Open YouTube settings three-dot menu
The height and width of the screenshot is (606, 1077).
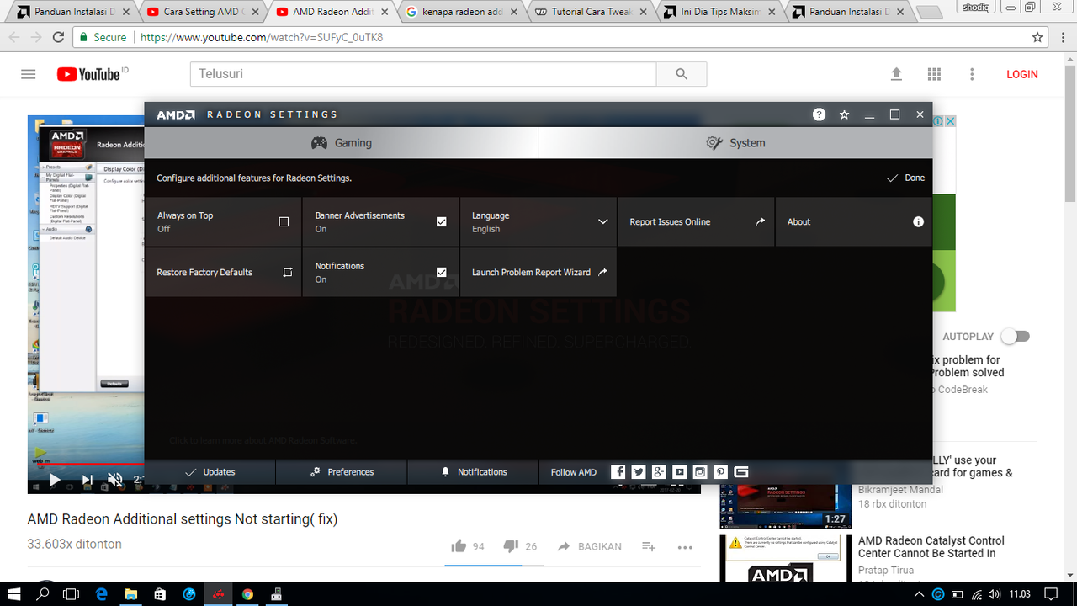coord(972,74)
